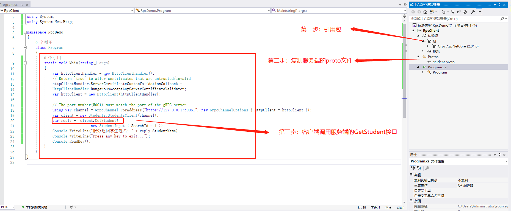Screen dimensions: 511x211
Task: Collapse all nodes in Solution Explorer
Action: 459,12
